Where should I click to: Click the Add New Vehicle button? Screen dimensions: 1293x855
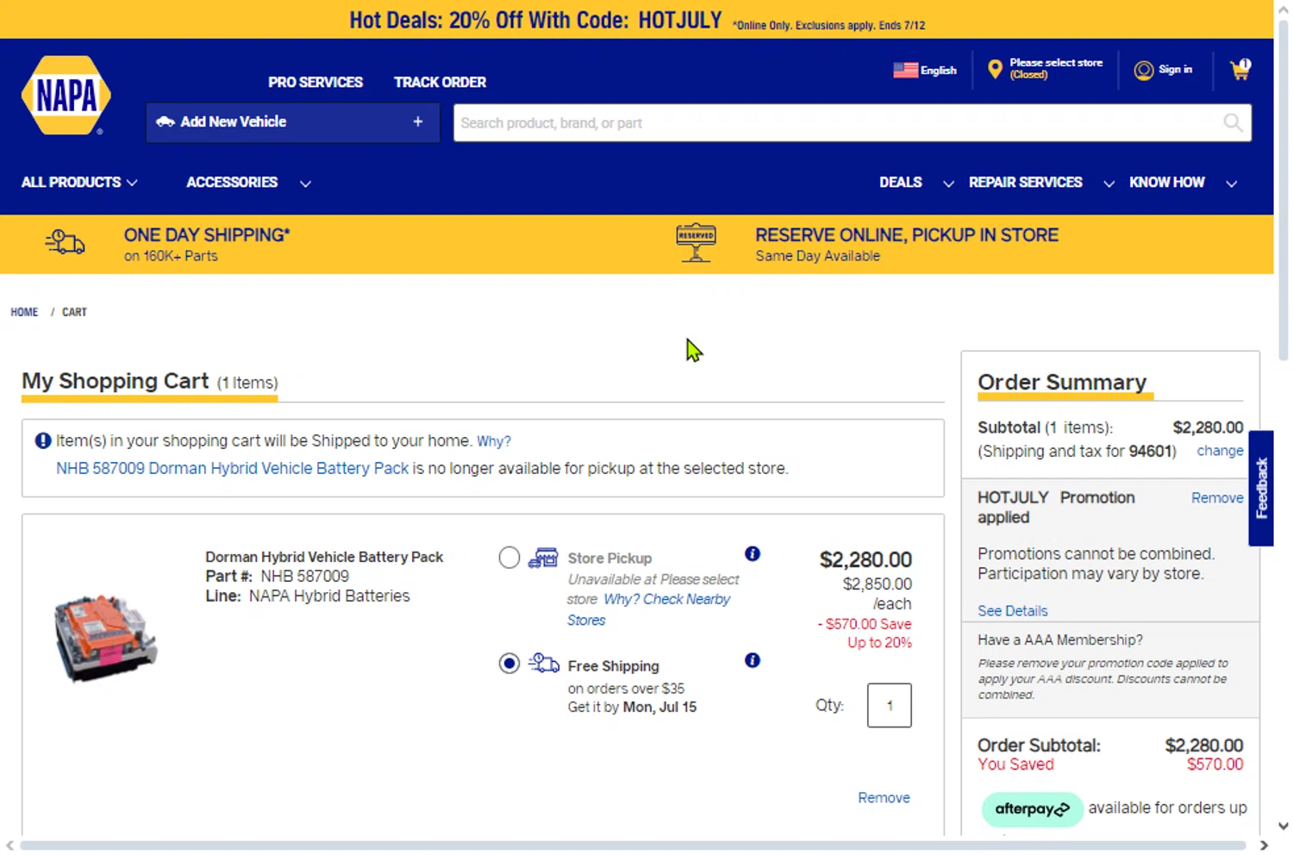pos(293,122)
